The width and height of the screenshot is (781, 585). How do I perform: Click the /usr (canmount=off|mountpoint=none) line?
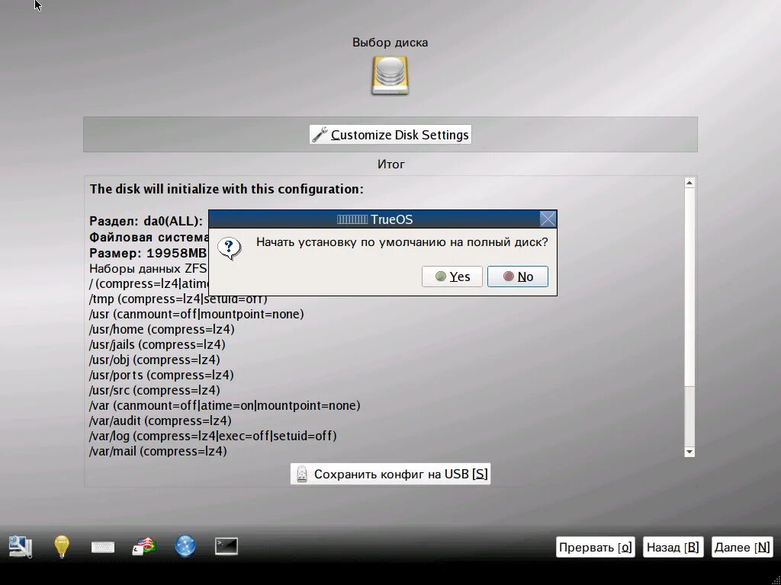196,315
